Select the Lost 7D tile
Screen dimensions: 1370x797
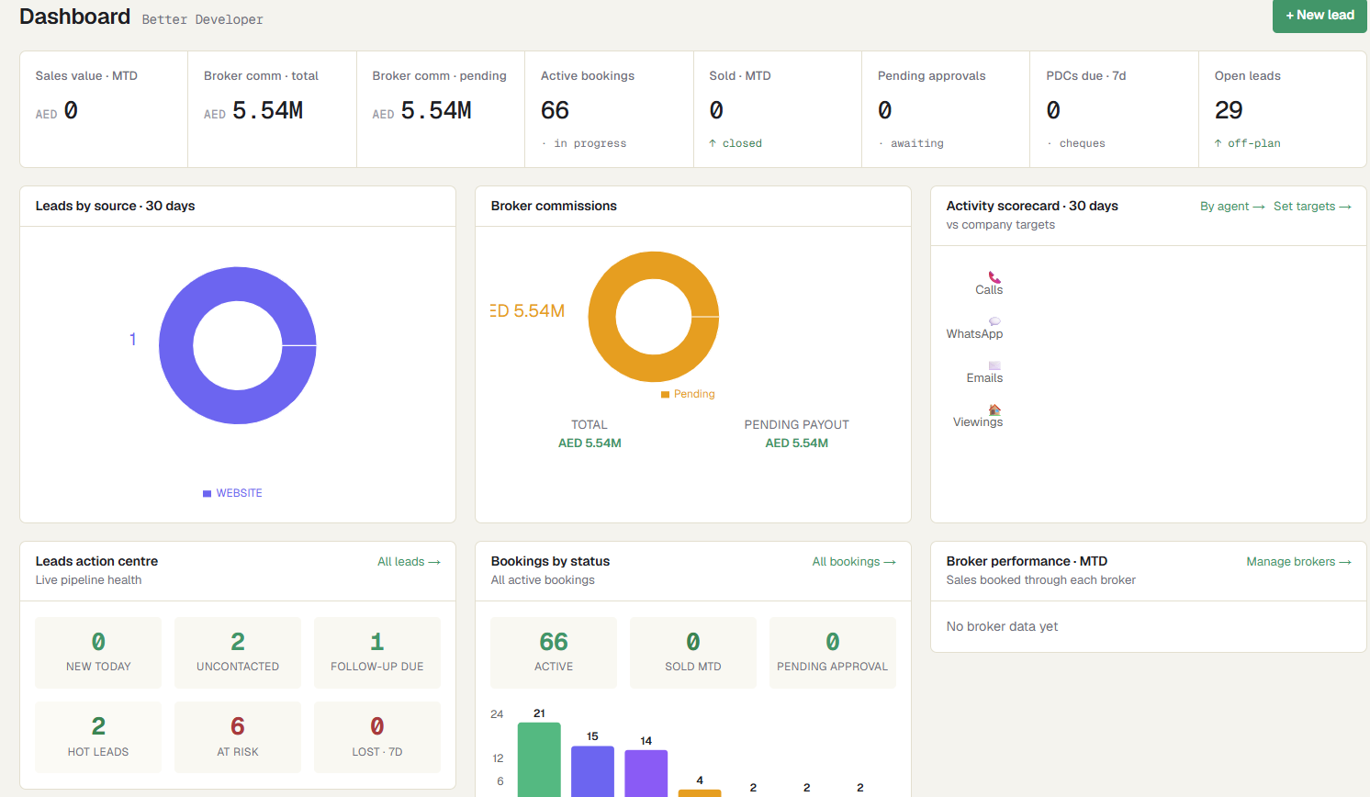(377, 737)
